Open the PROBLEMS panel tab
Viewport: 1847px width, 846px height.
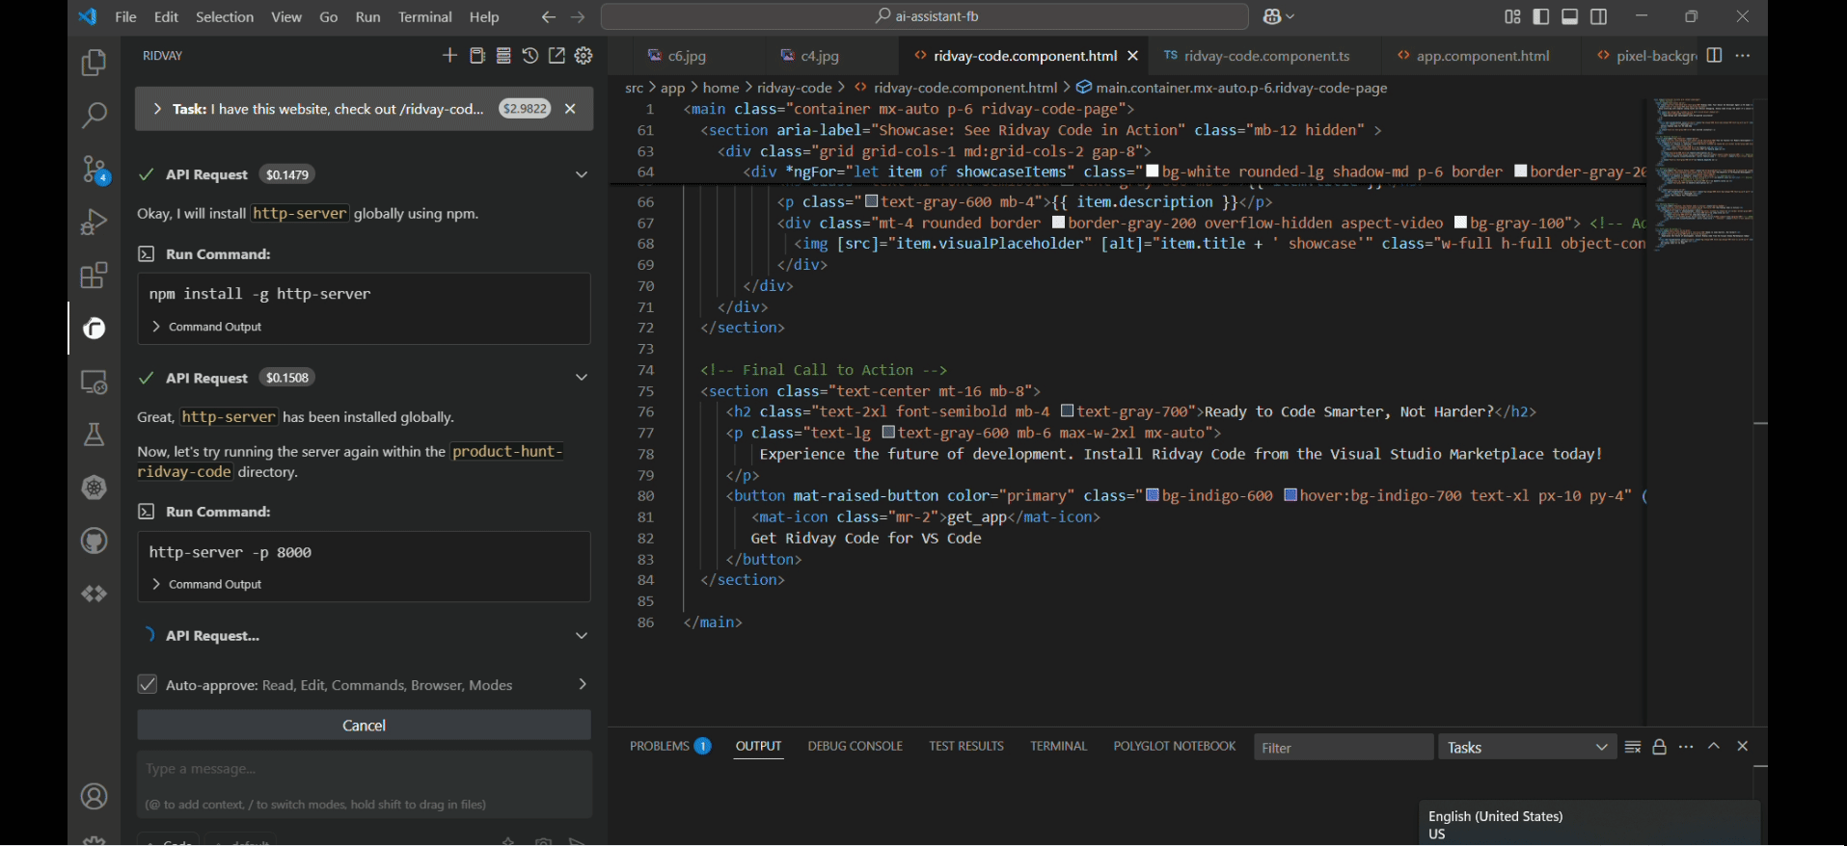click(670, 746)
